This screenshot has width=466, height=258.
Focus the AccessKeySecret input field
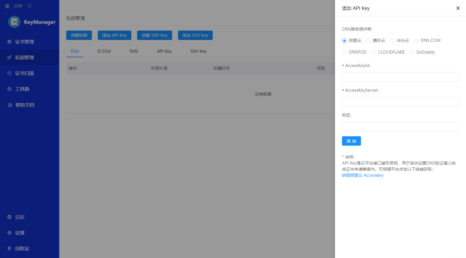400,101
